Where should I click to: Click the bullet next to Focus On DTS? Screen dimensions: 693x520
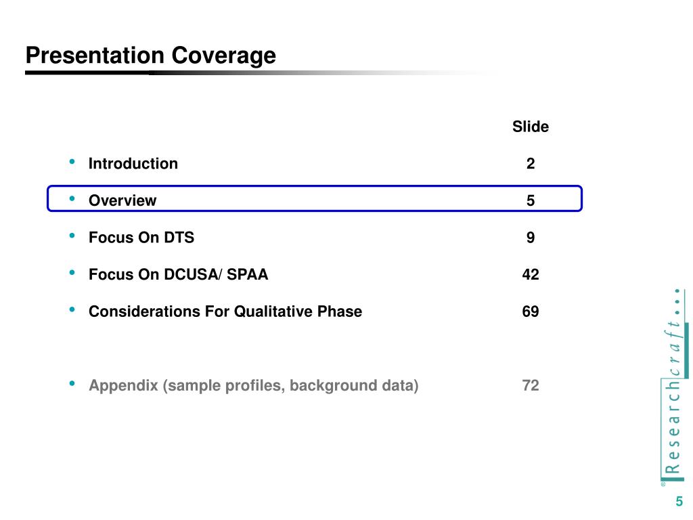tap(72, 236)
